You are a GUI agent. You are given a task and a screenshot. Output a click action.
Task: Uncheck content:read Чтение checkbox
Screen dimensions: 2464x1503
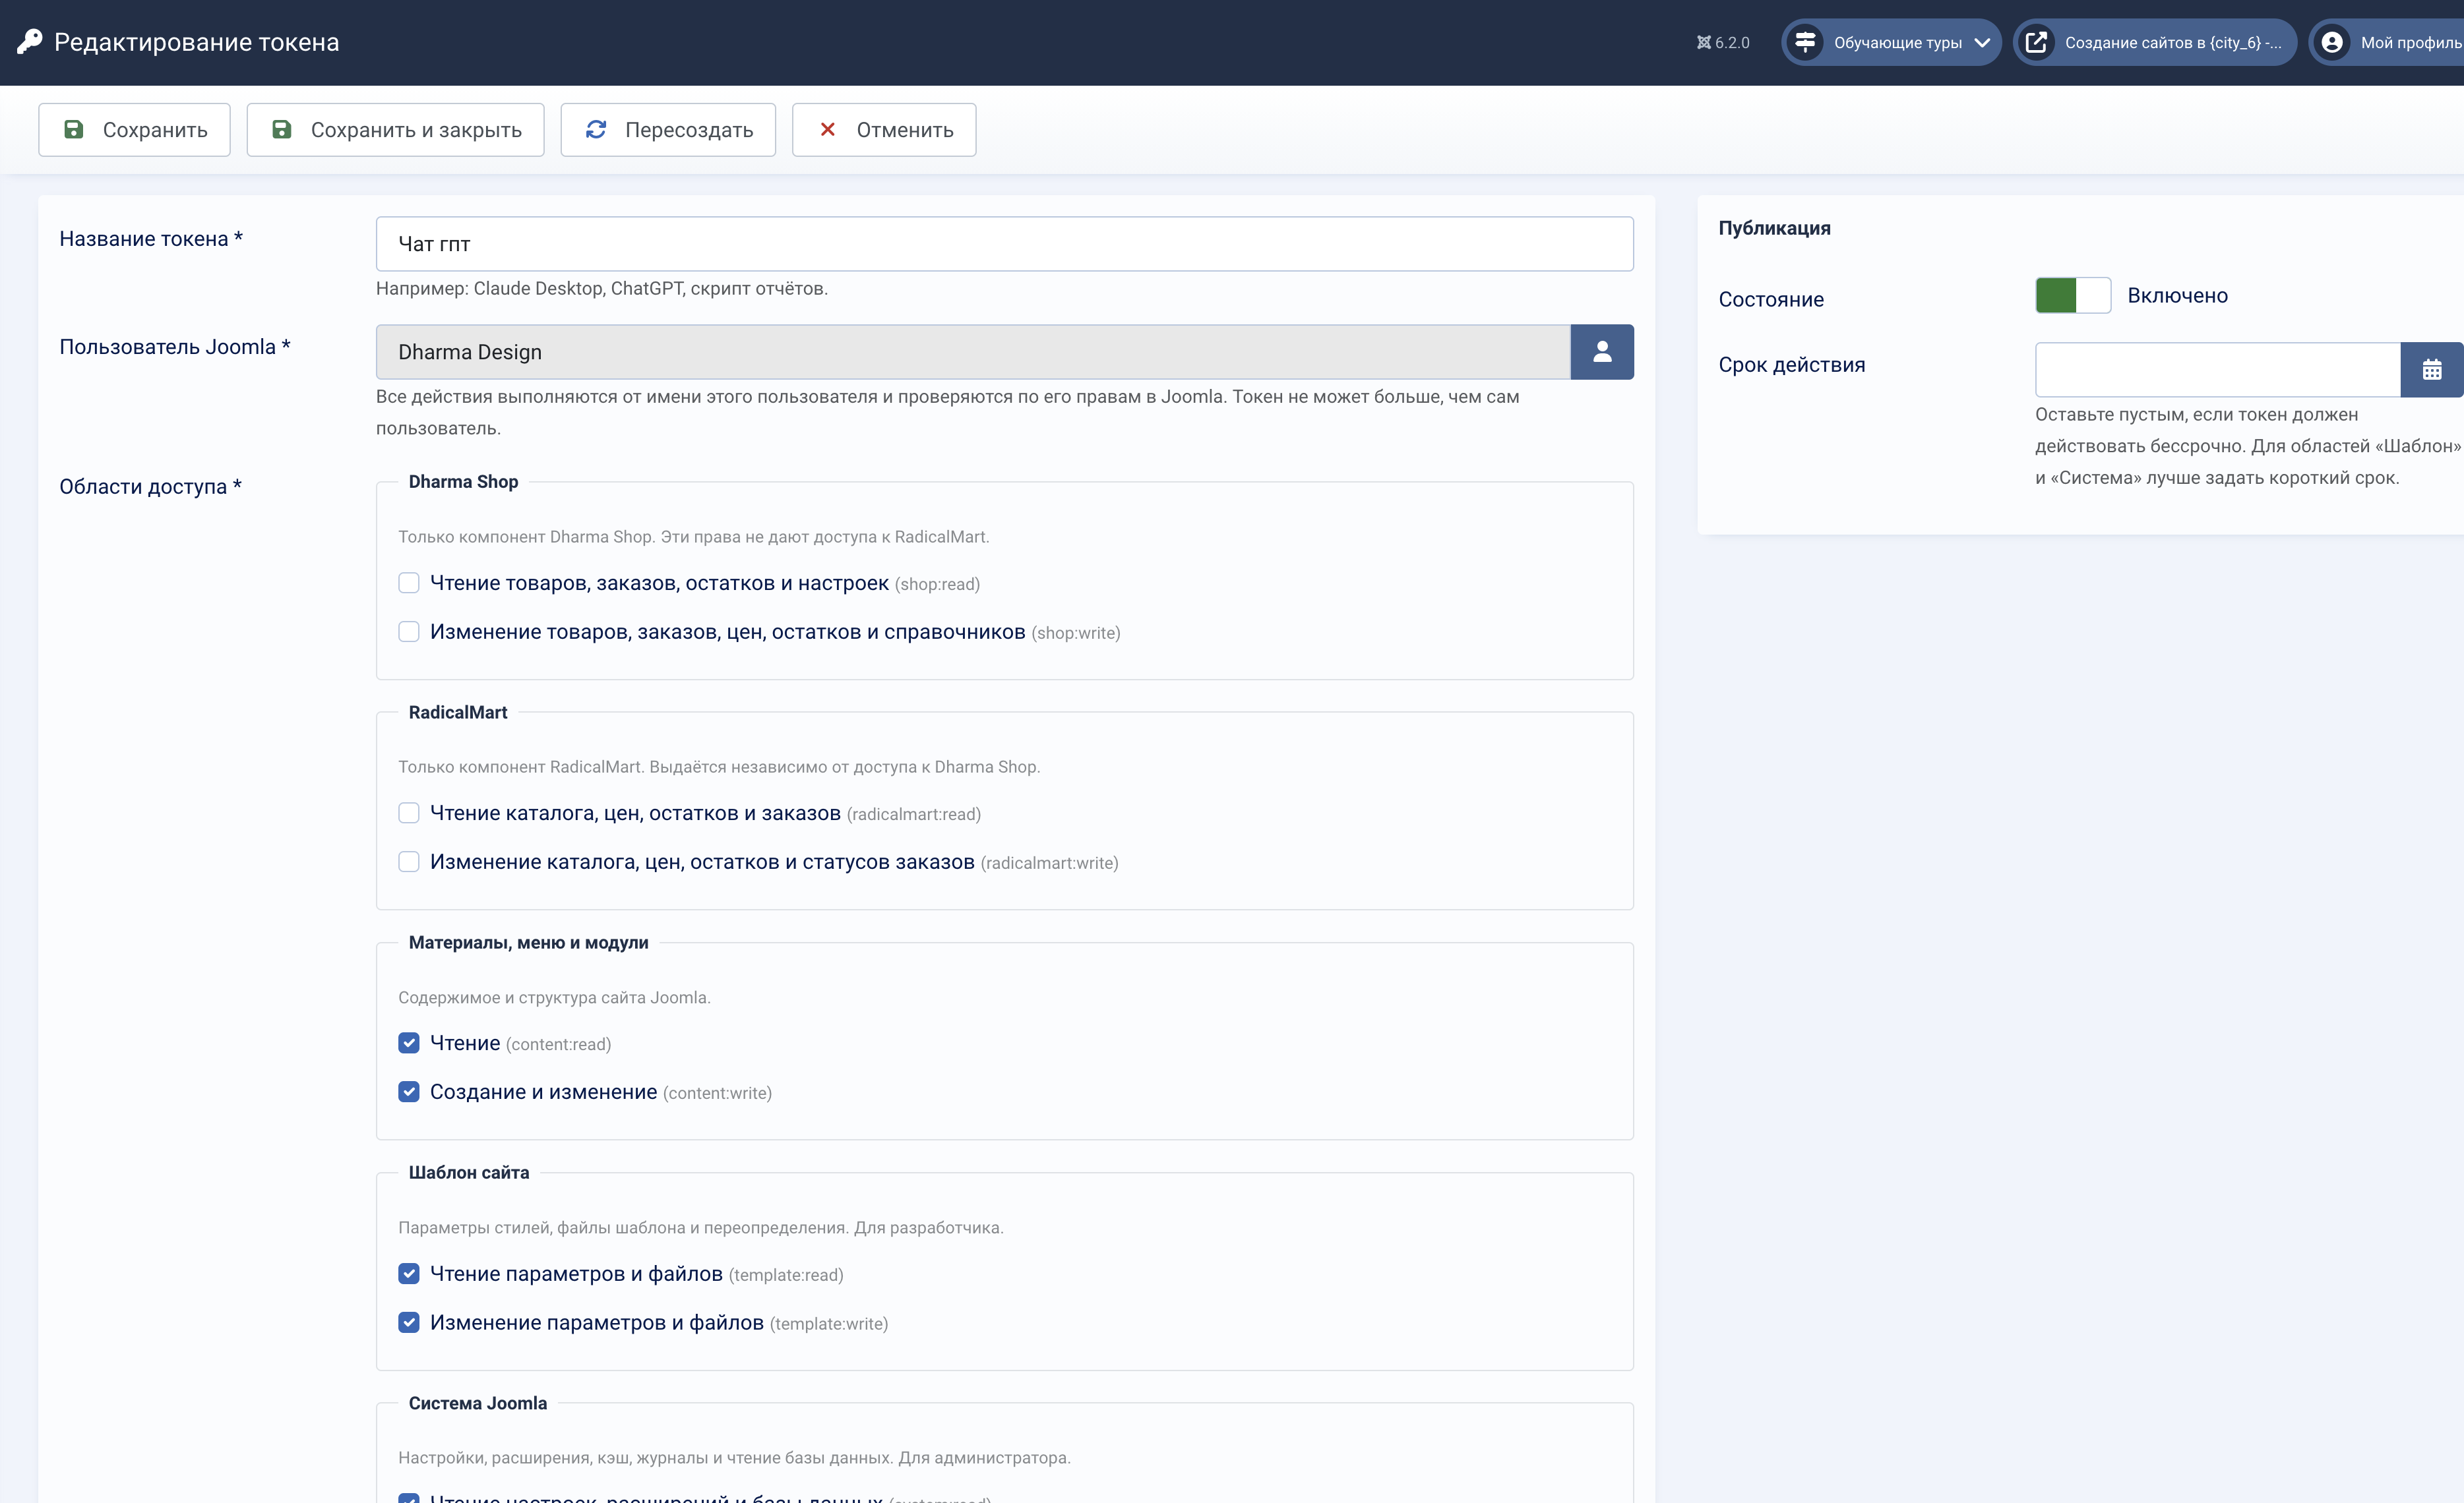[x=409, y=1044]
